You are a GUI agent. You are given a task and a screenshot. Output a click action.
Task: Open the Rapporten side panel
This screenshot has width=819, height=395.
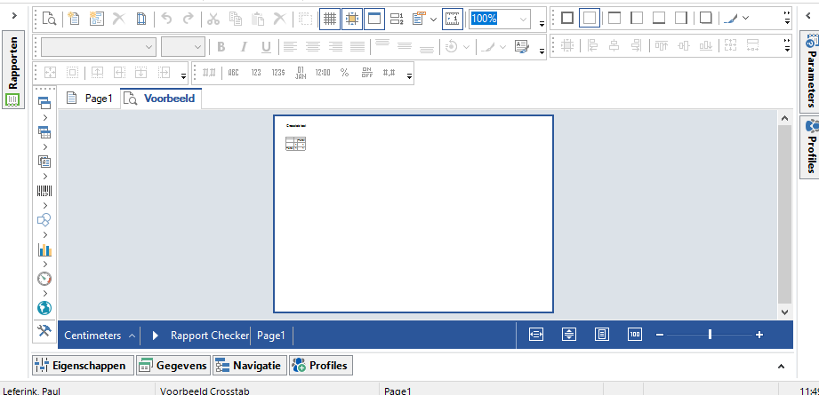point(13,70)
